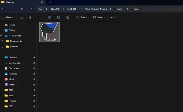Refresh the current folder

coord(31,9)
